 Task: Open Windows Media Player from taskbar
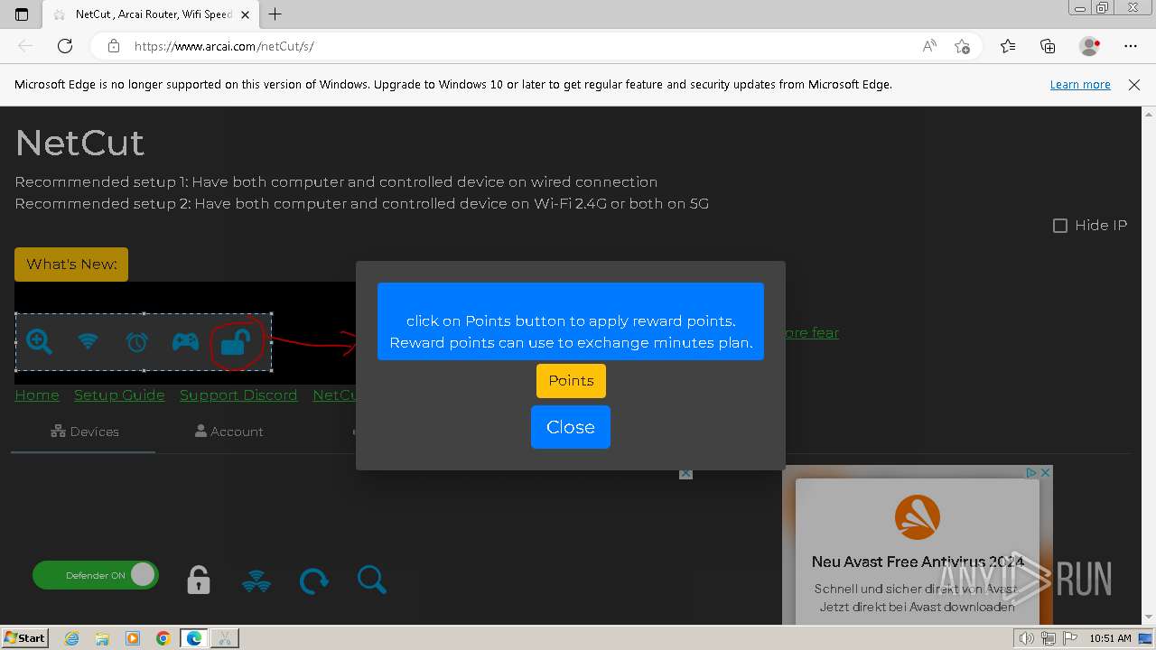pyautogui.click(x=133, y=638)
